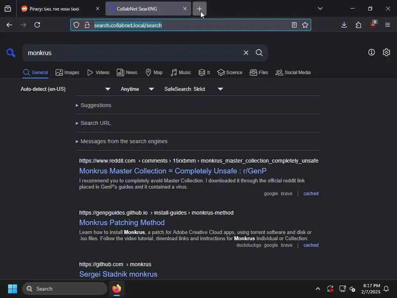
Task: Open Monkrus Patching Method result
Action: coord(122,222)
